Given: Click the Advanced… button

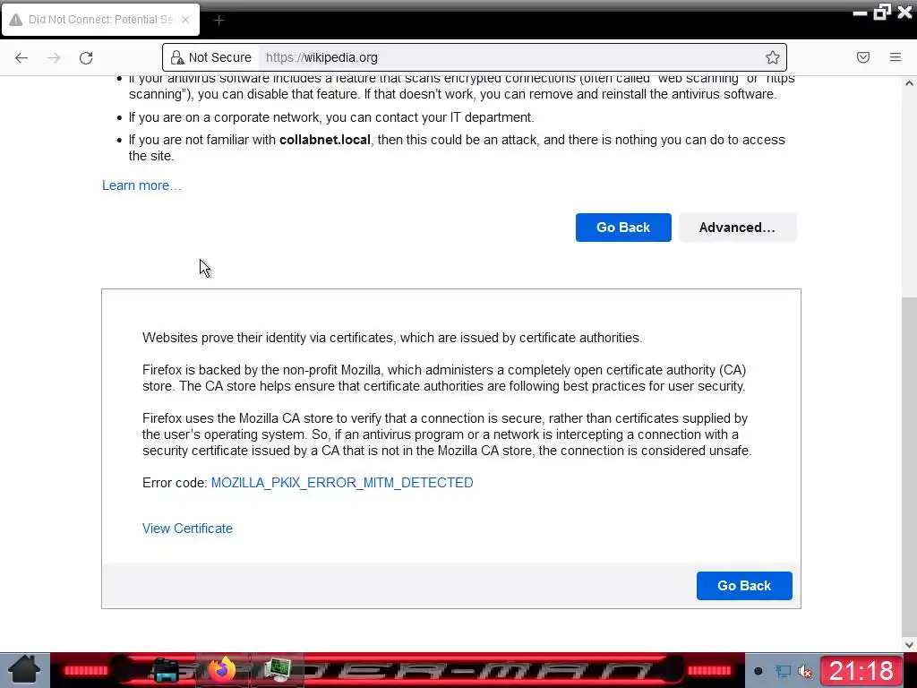Looking at the screenshot, I should click(x=738, y=228).
